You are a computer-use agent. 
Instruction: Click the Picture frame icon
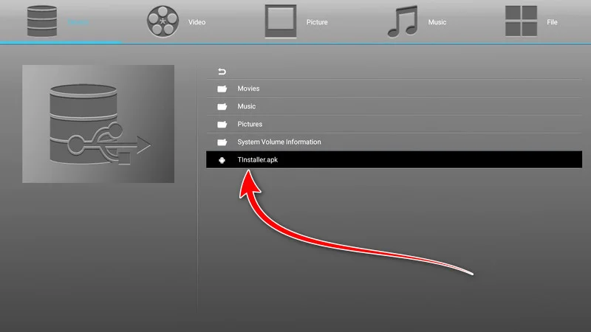click(x=281, y=21)
